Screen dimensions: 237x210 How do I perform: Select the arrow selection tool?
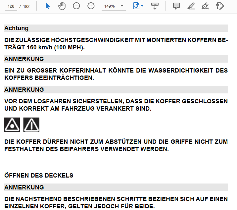[x=48, y=6]
